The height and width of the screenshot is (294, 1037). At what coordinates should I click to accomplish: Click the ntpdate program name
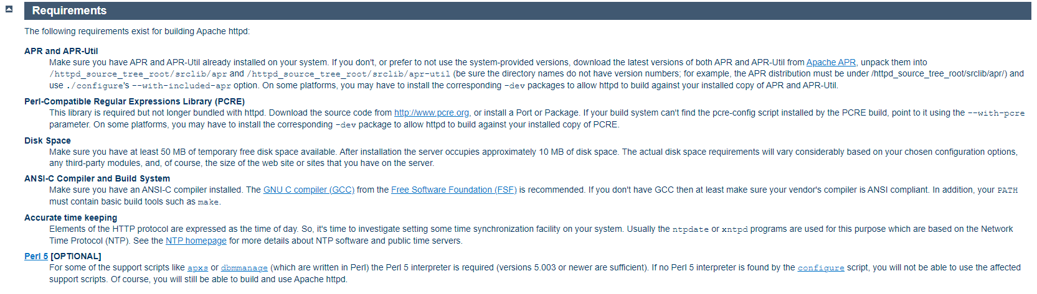point(690,229)
